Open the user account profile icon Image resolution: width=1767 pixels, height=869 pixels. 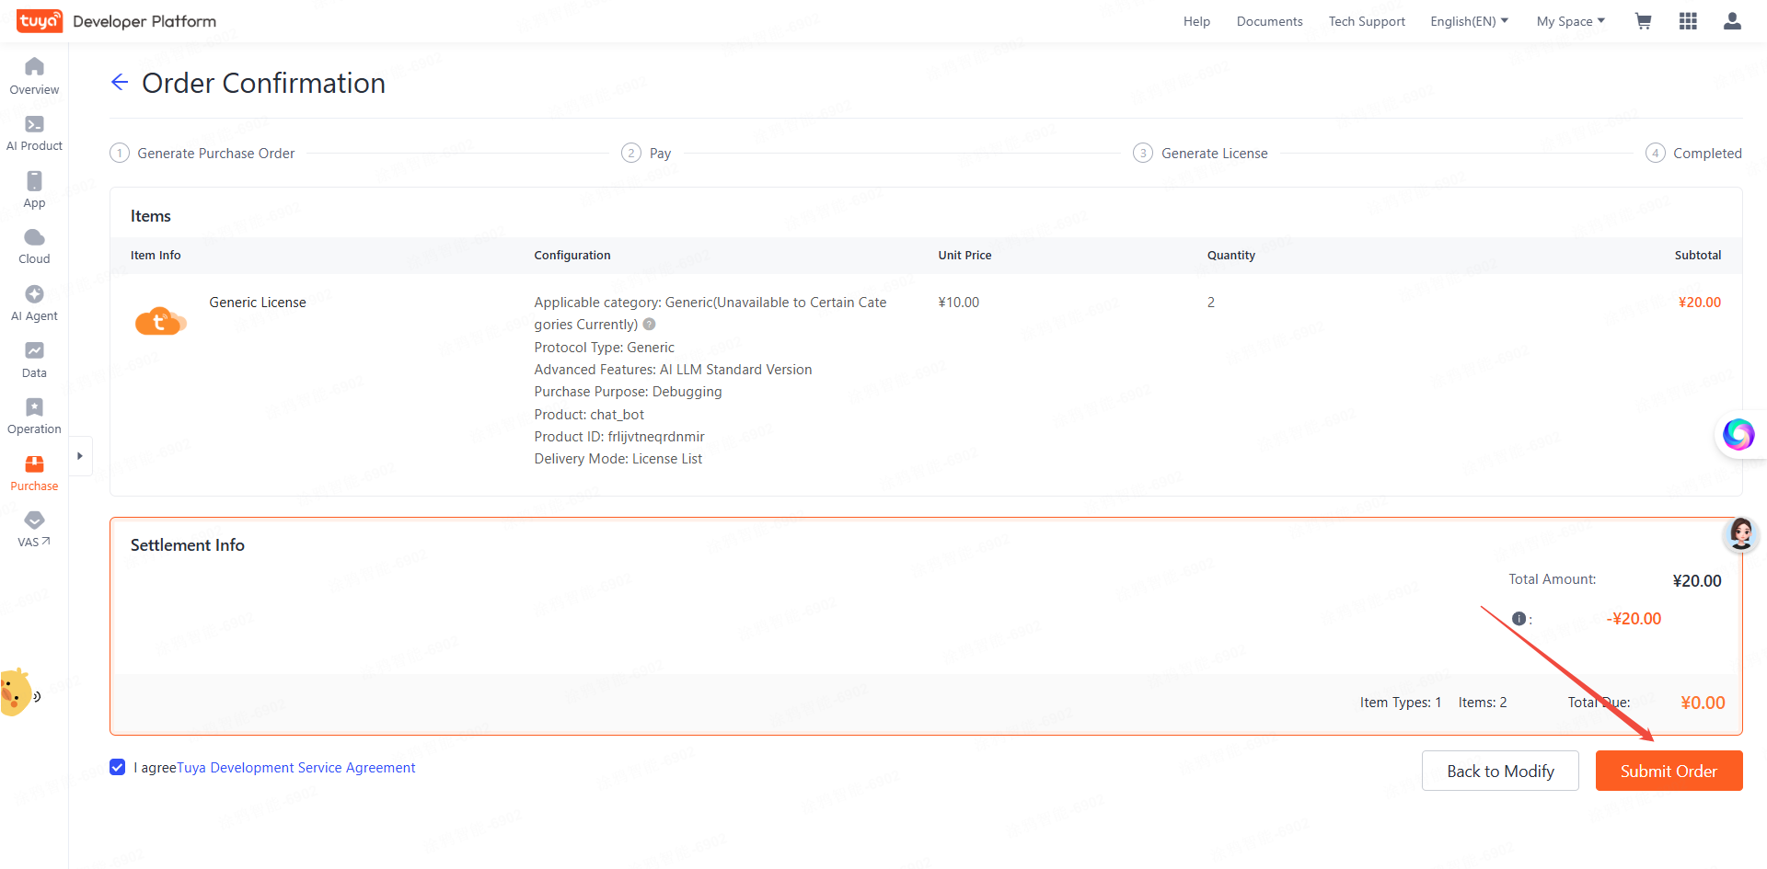pyautogui.click(x=1732, y=21)
